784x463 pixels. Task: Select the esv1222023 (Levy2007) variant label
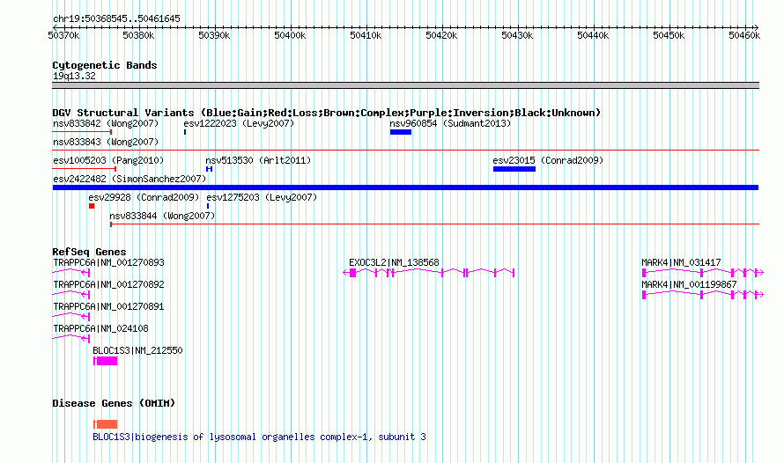pyautogui.click(x=239, y=123)
